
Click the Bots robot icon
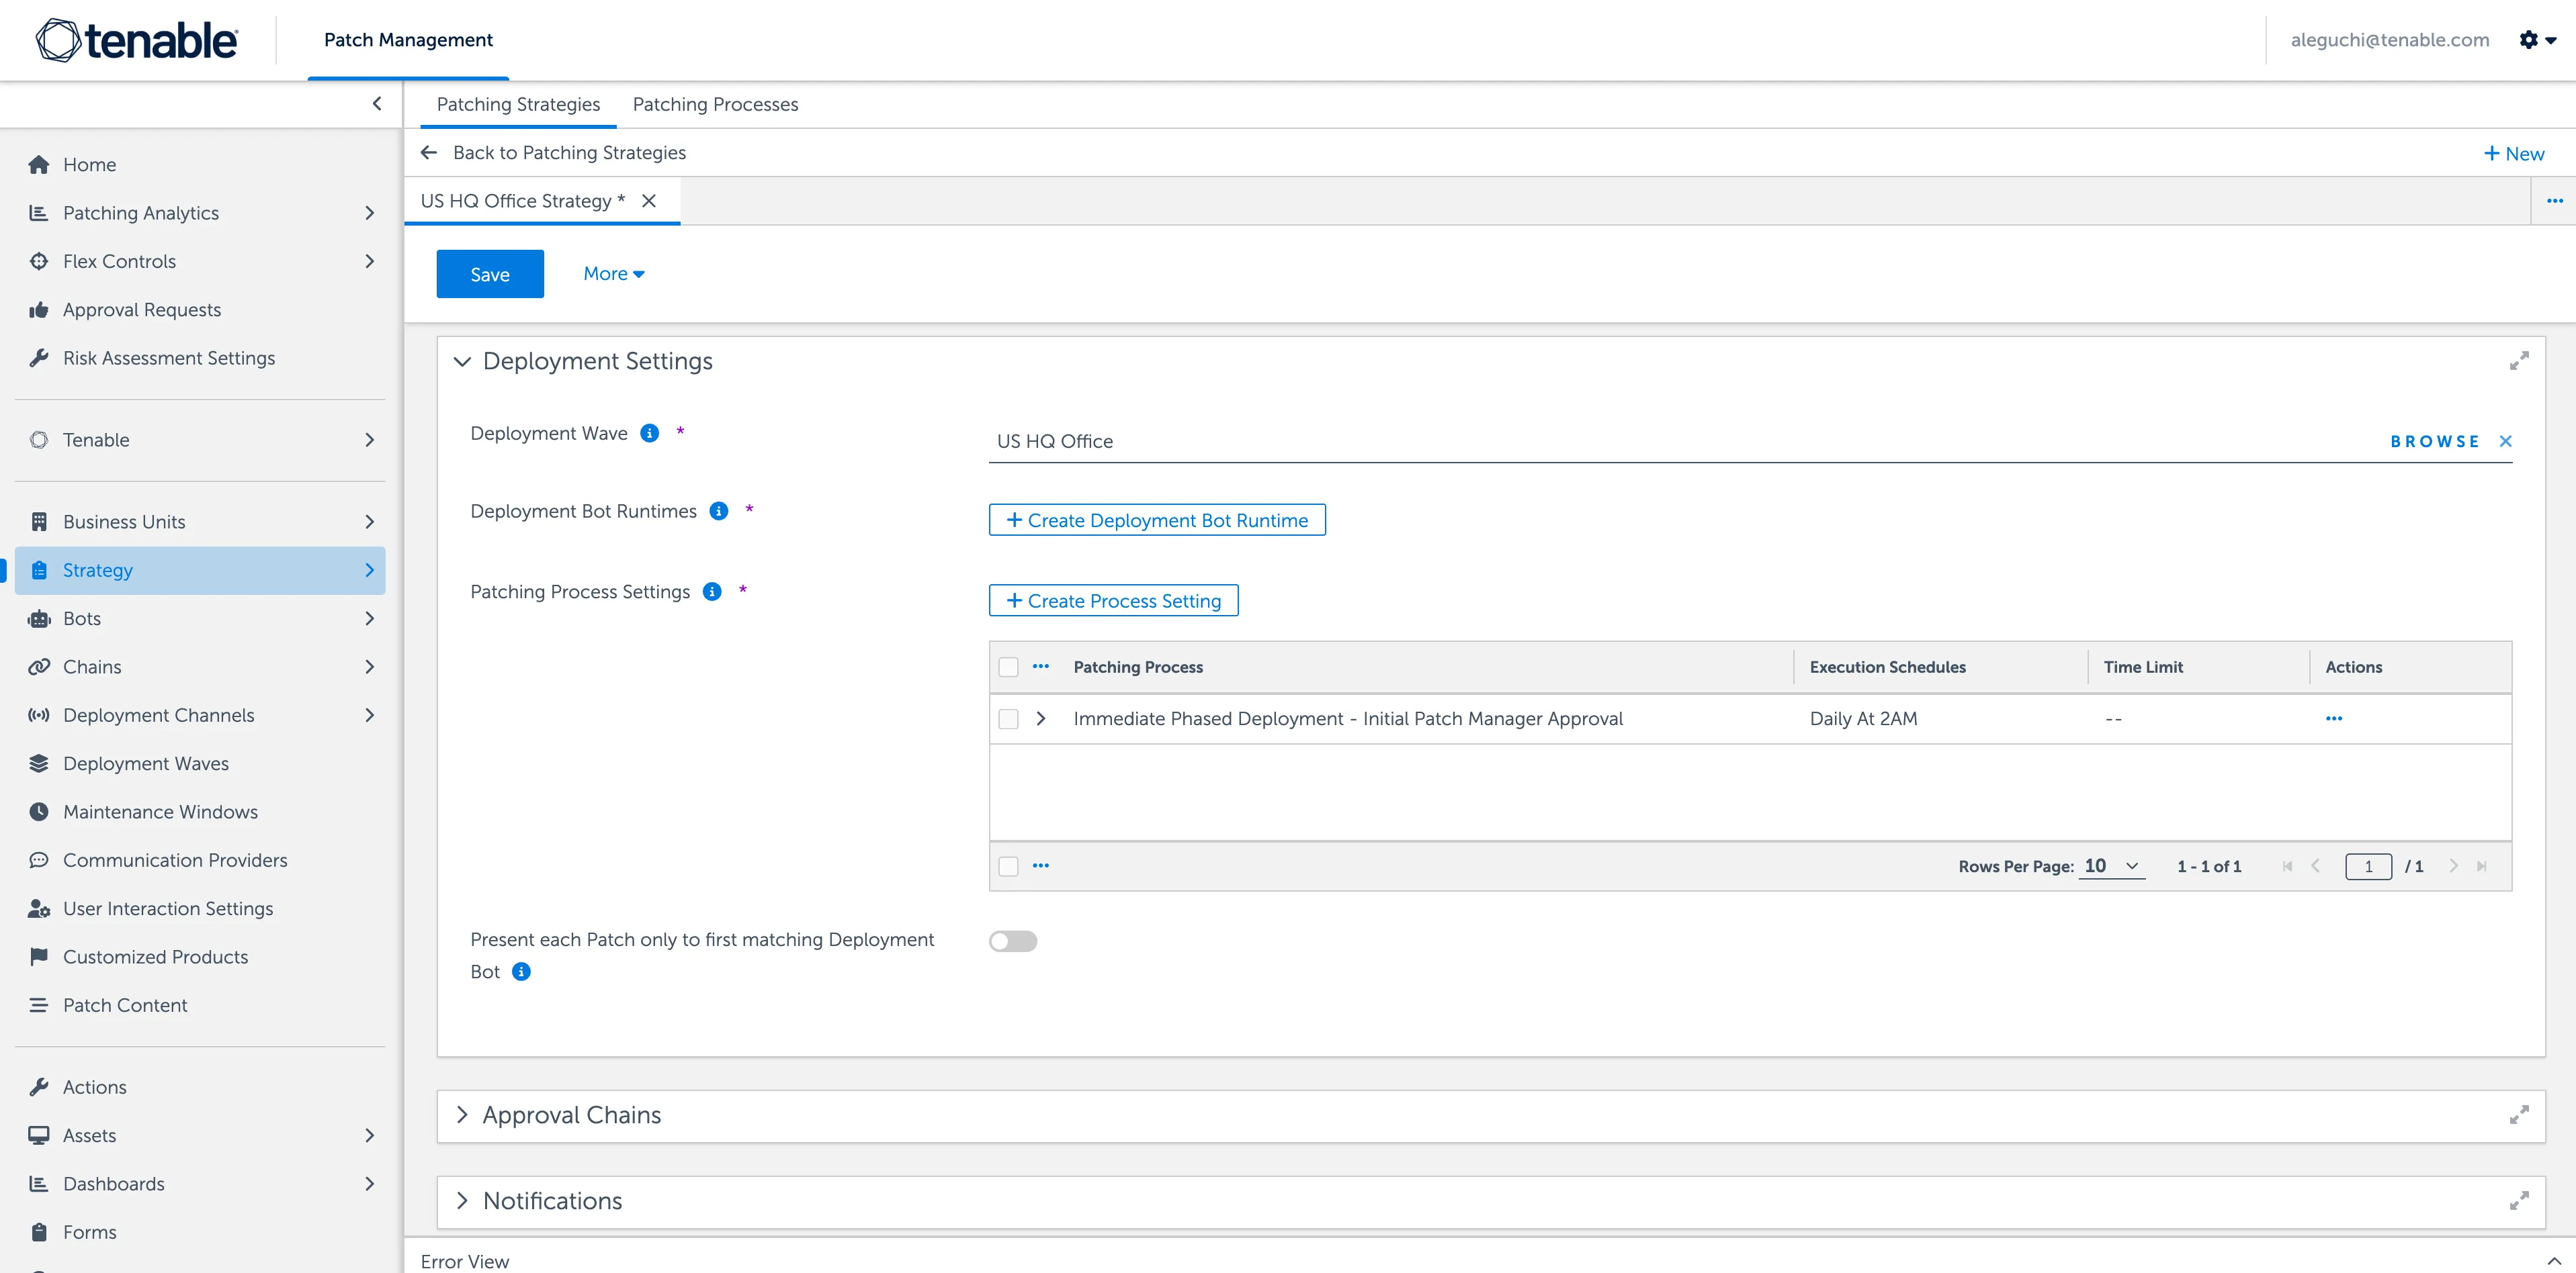(x=39, y=618)
